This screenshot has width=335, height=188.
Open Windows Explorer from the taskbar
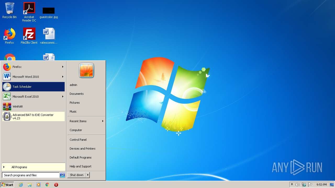point(30,185)
